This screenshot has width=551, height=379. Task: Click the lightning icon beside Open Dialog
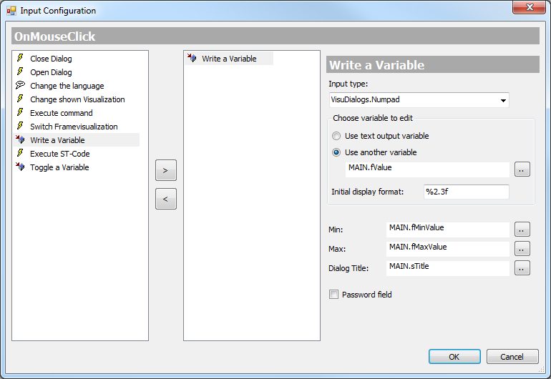[x=20, y=72]
